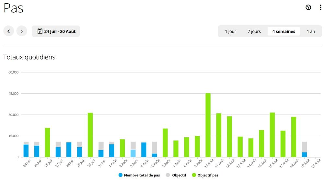Viewport: 324px width, 180px height.
Task: Click the green bar for 10 Août
Action: pyautogui.click(x=208, y=125)
